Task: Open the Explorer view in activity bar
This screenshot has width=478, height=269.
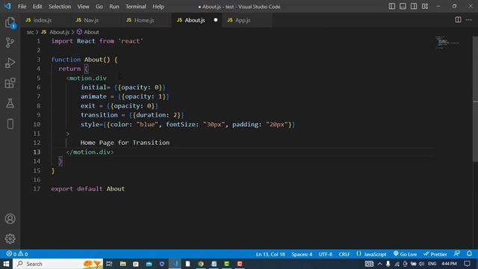Action: [x=10, y=22]
